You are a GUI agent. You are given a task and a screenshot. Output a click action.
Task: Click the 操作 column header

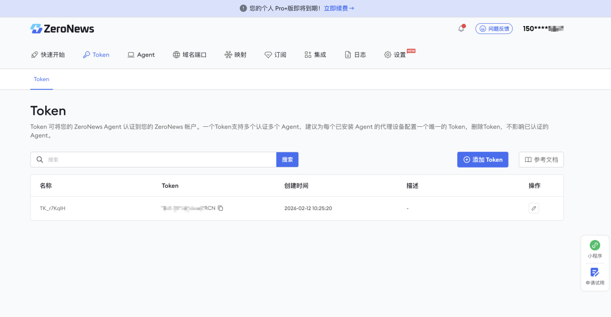click(x=534, y=186)
